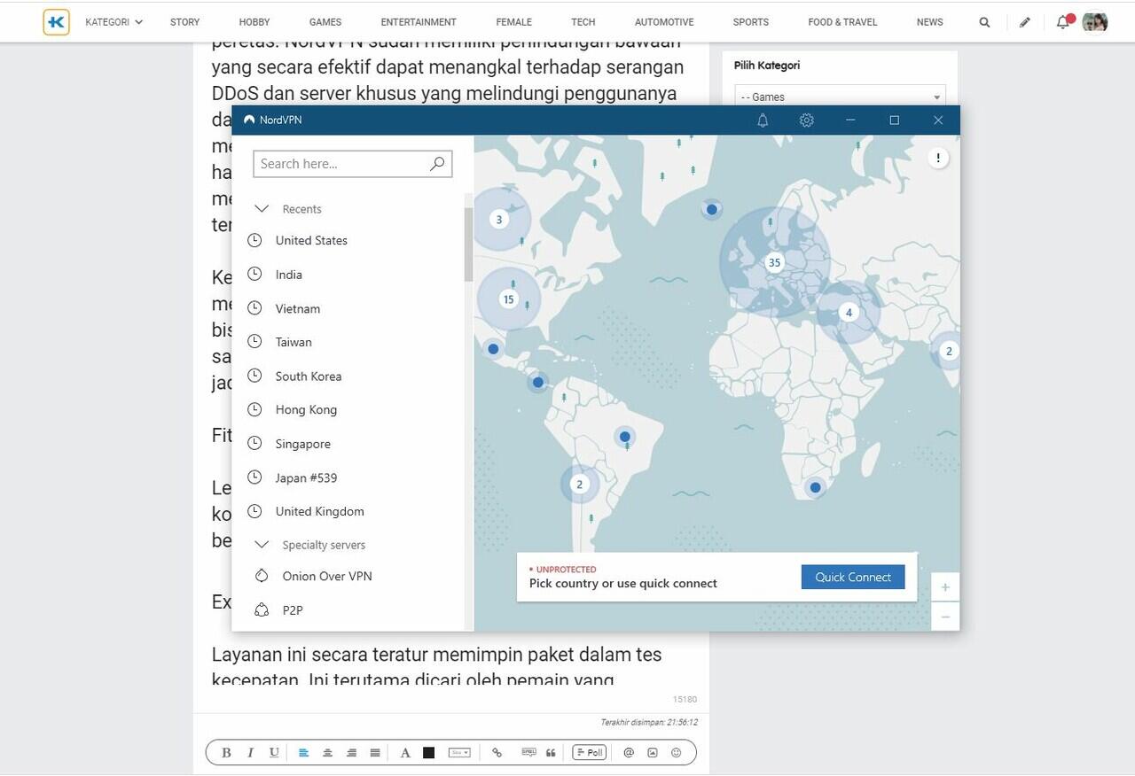Go to the NEWS section
The width and height of the screenshot is (1135, 776).
[930, 22]
